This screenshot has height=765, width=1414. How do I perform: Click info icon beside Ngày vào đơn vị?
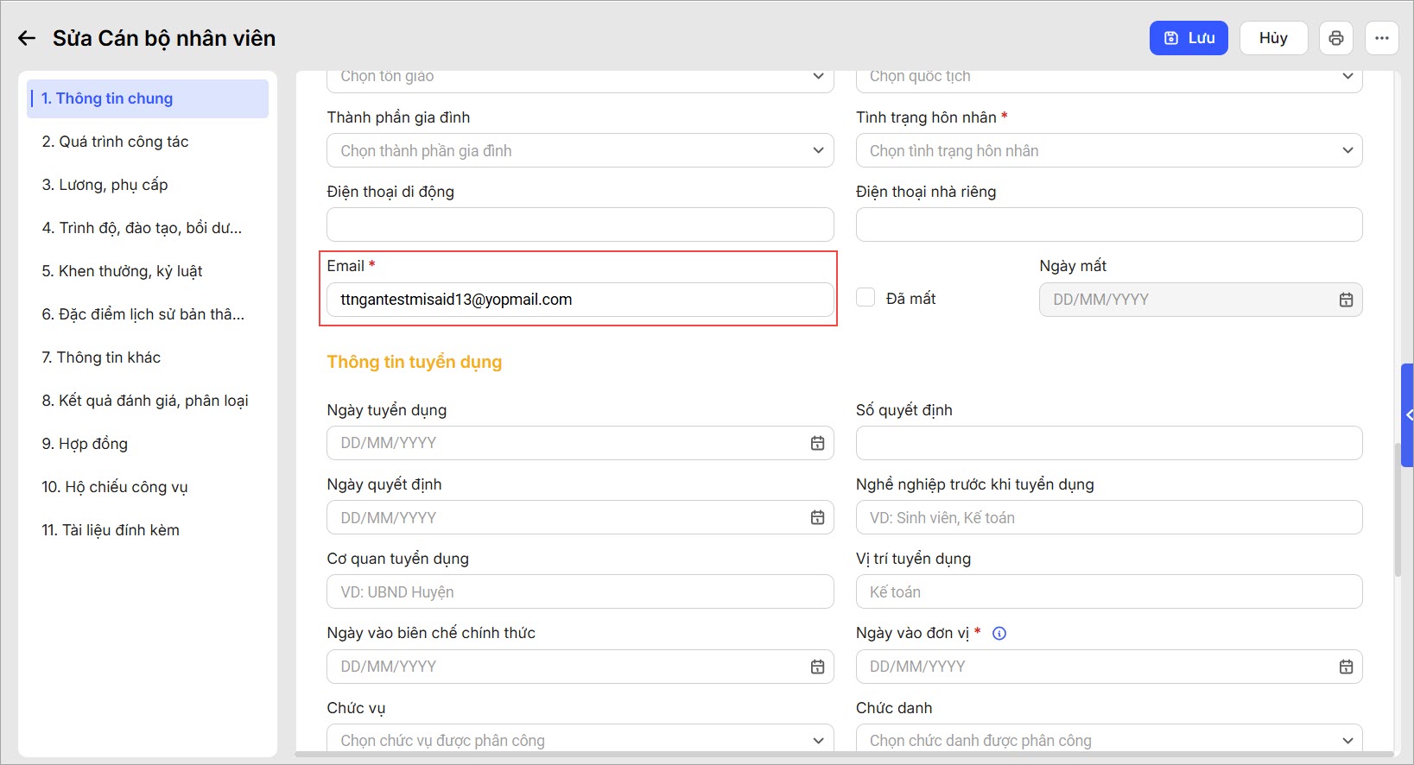coord(999,633)
